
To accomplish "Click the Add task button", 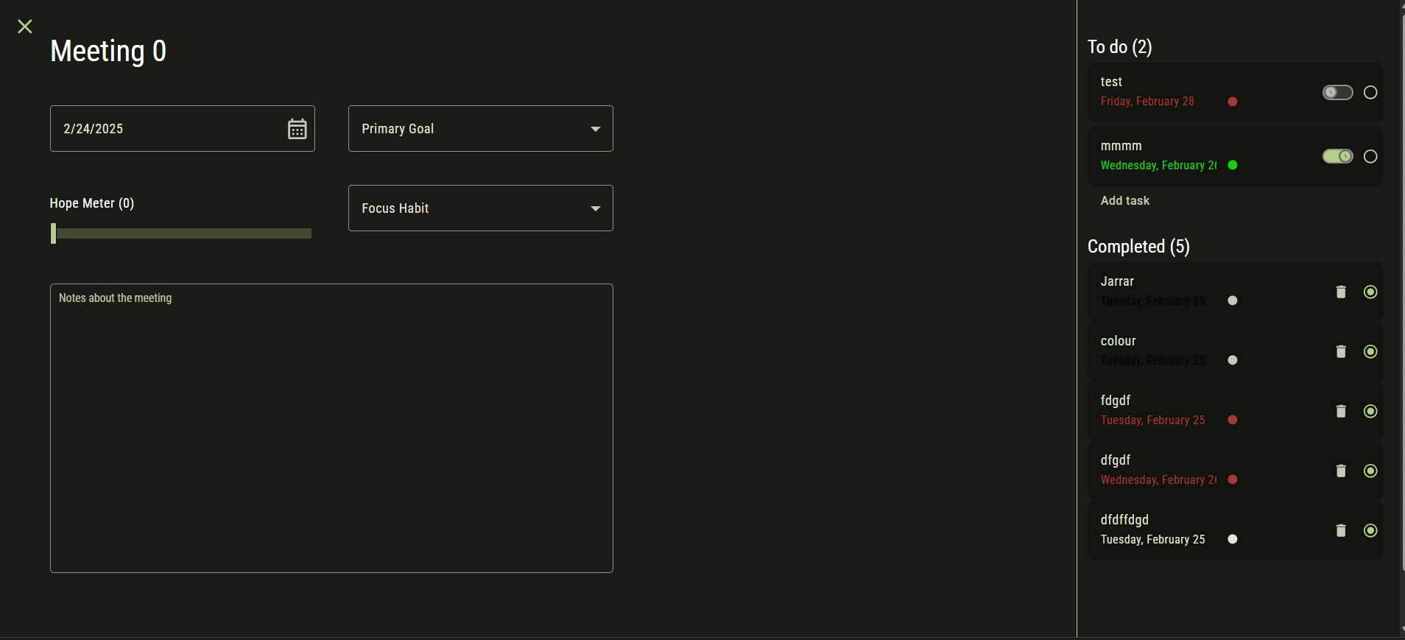I will (1124, 201).
